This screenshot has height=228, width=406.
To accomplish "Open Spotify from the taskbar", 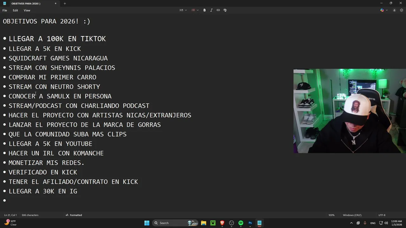I will click(x=241, y=223).
